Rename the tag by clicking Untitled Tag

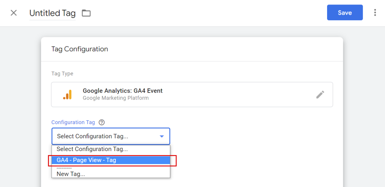[x=52, y=13]
